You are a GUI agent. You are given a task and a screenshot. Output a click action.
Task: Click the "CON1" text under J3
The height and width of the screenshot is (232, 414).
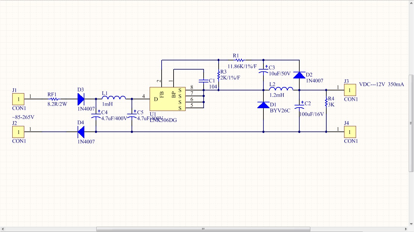351,99
